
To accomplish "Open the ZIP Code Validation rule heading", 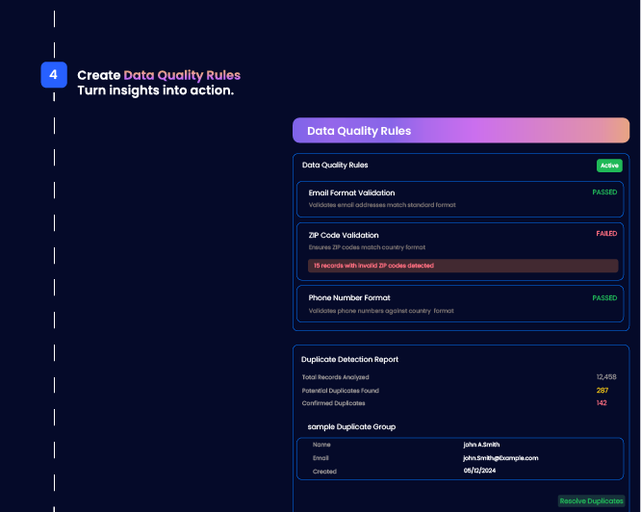I will pos(344,235).
